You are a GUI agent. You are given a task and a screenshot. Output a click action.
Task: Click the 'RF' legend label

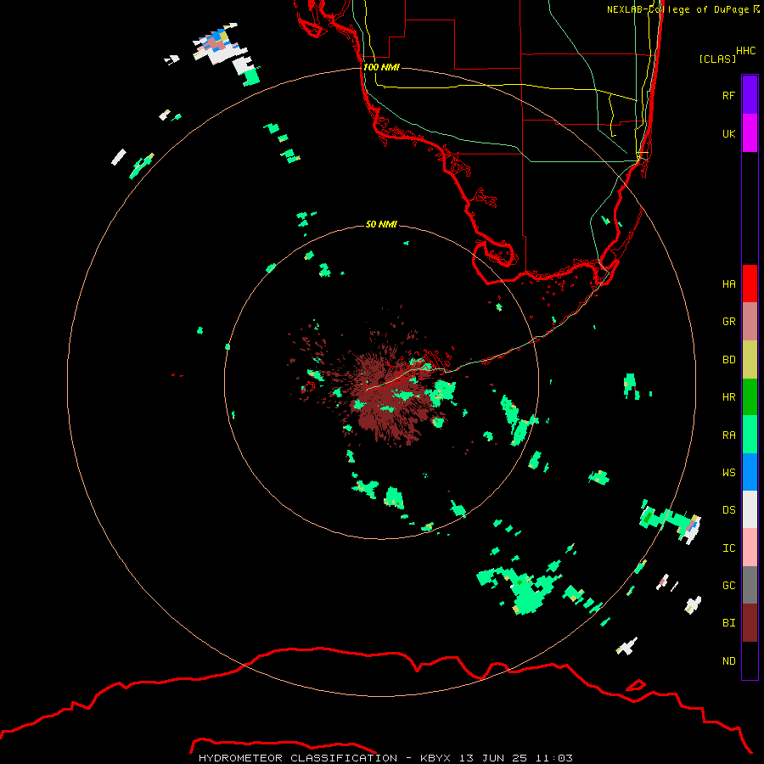coord(728,95)
